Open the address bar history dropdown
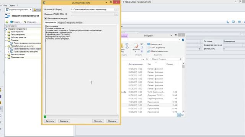 143,59
